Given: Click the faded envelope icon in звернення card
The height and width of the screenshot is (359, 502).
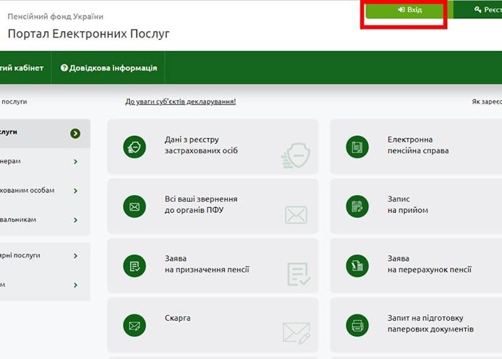Looking at the screenshot, I should pyautogui.click(x=296, y=215).
